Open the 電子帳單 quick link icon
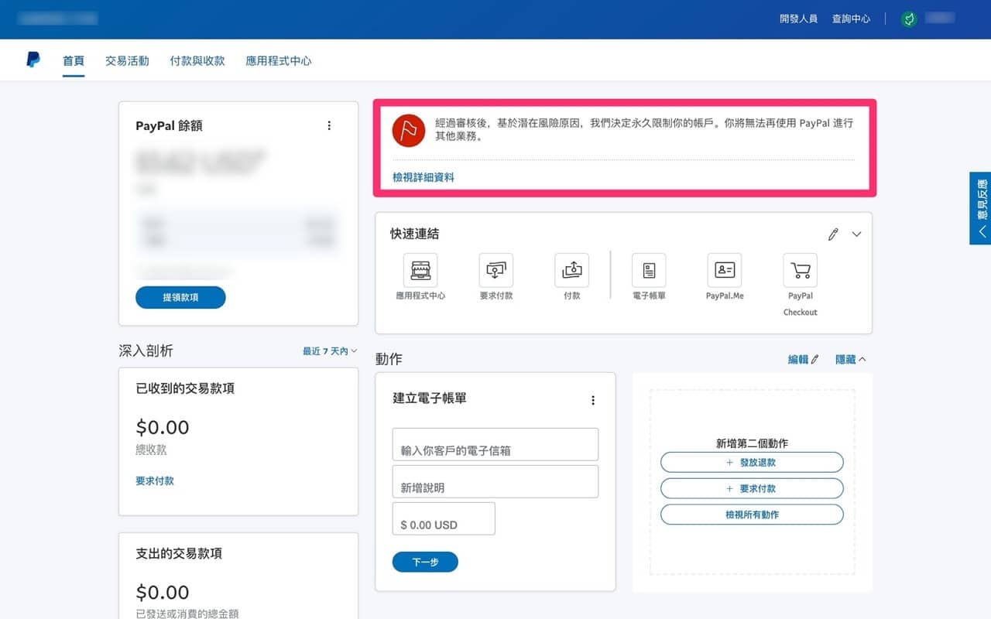The image size is (991, 619). click(649, 270)
